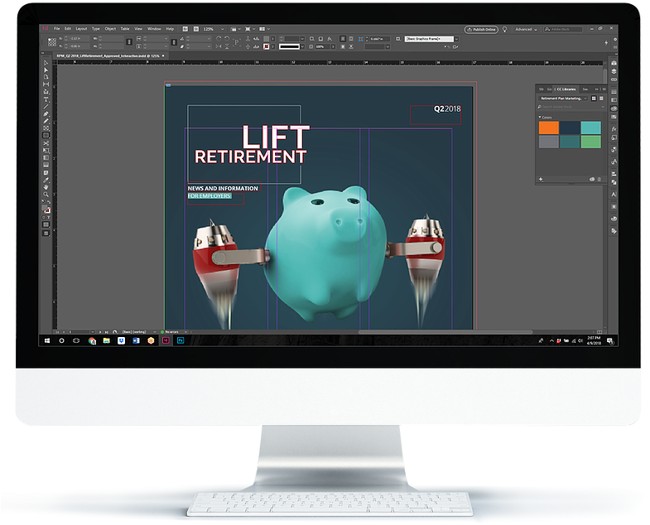Select the Type tool in the toolbox

point(46,99)
